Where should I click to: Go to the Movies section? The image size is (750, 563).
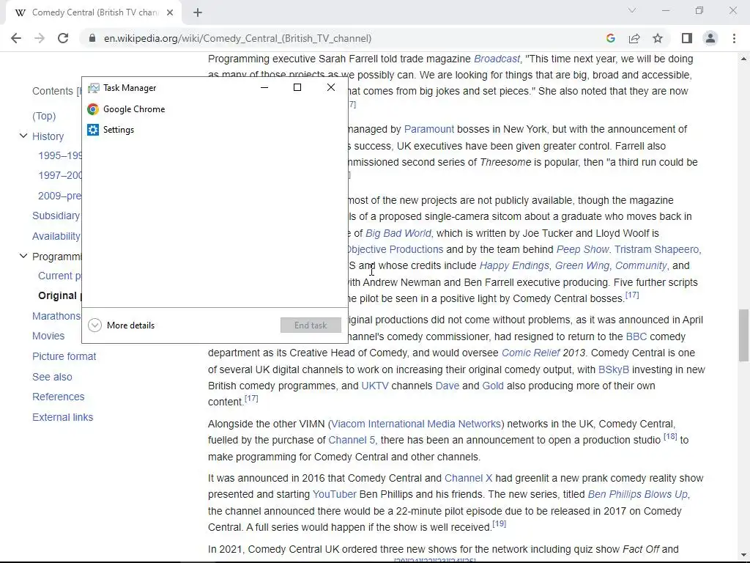pos(48,336)
